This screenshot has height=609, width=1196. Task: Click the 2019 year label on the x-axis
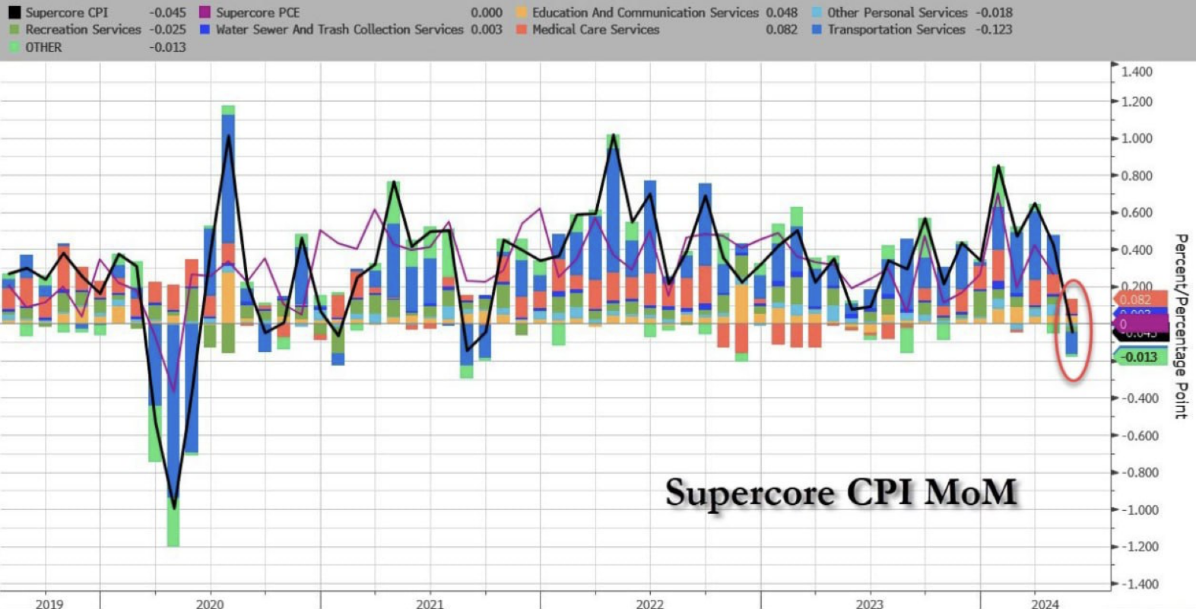49,604
